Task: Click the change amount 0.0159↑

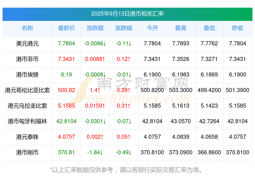Action: 95,106
